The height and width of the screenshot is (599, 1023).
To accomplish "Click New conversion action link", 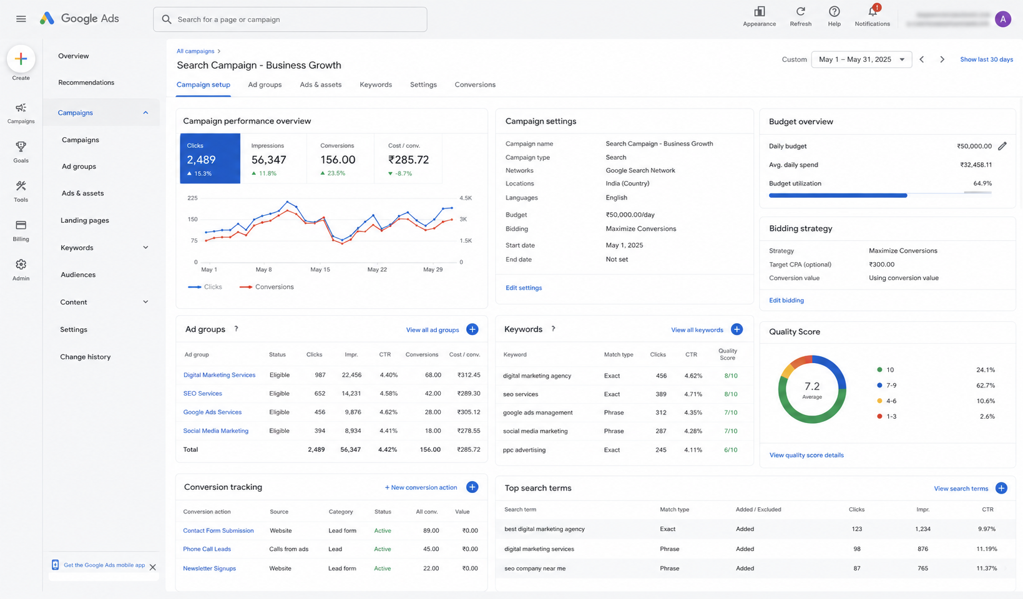I will (421, 487).
